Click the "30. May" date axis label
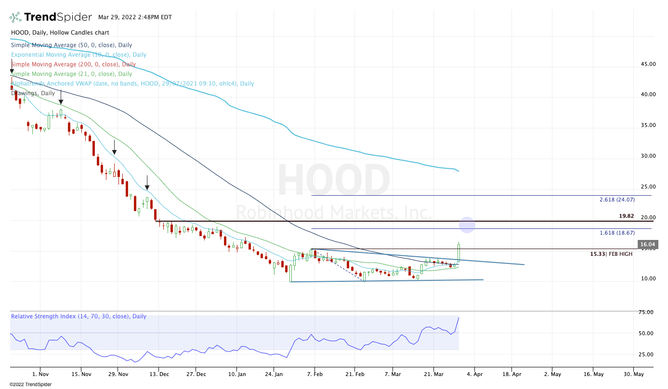This screenshot has width=668, height=389. pyautogui.click(x=634, y=374)
